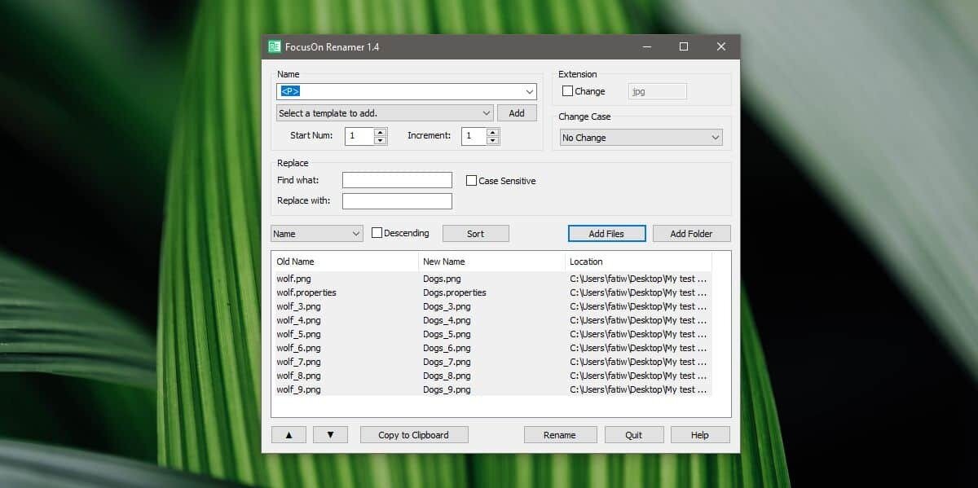This screenshot has height=488, width=978.
Task: Select the wolf_5.png row in file list
Action: (299, 334)
